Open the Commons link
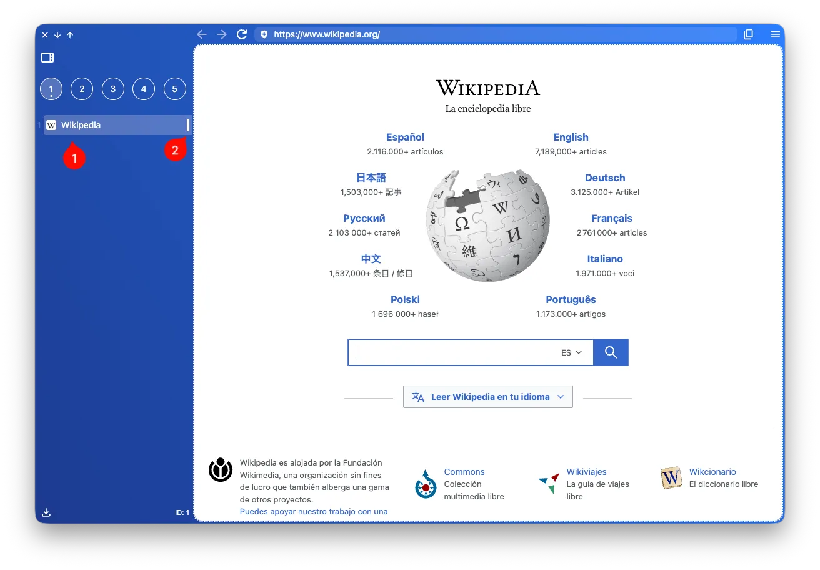The image size is (820, 570). (x=464, y=472)
